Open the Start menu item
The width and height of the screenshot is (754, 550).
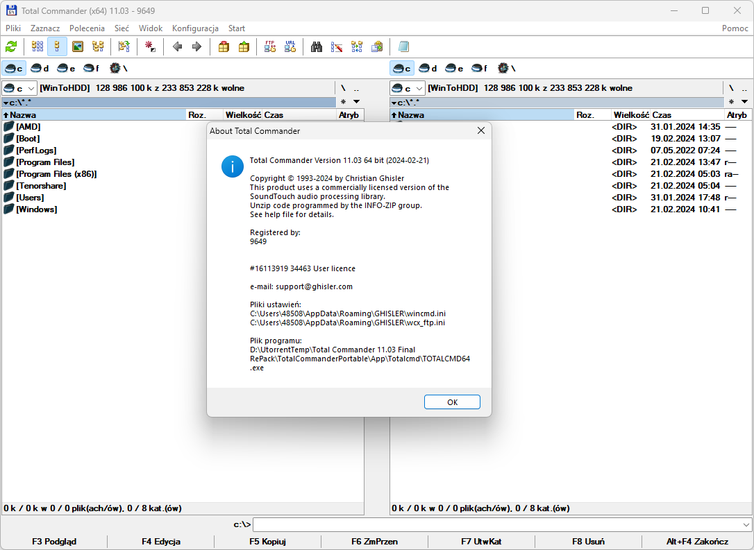click(237, 28)
